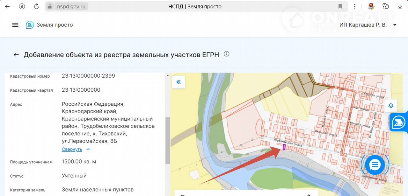The image size is (408, 196).
Task: Open browser downloads arrow icon
Action: 400,6
